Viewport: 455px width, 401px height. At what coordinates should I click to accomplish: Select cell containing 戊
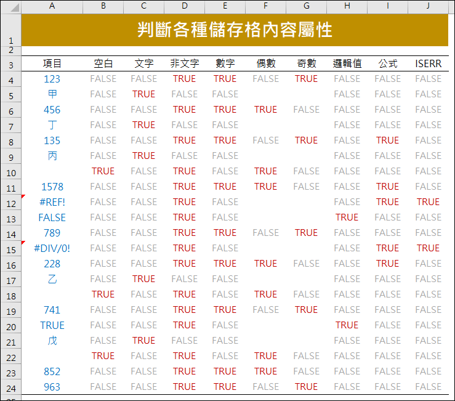tap(52, 340)
